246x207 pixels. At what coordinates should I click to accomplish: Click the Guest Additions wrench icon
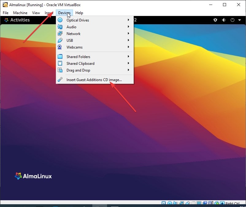(x=60, y=80)
